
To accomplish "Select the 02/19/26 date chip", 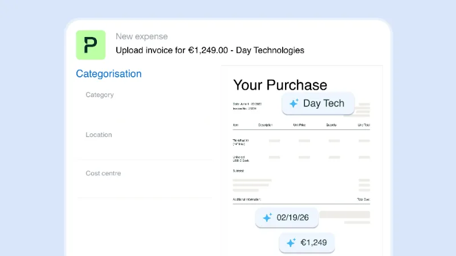I will (287, 217).
